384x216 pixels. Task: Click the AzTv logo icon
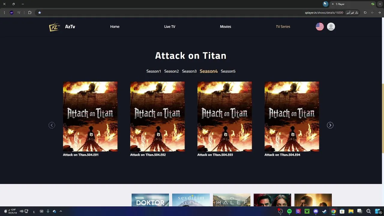click(55, 27)
